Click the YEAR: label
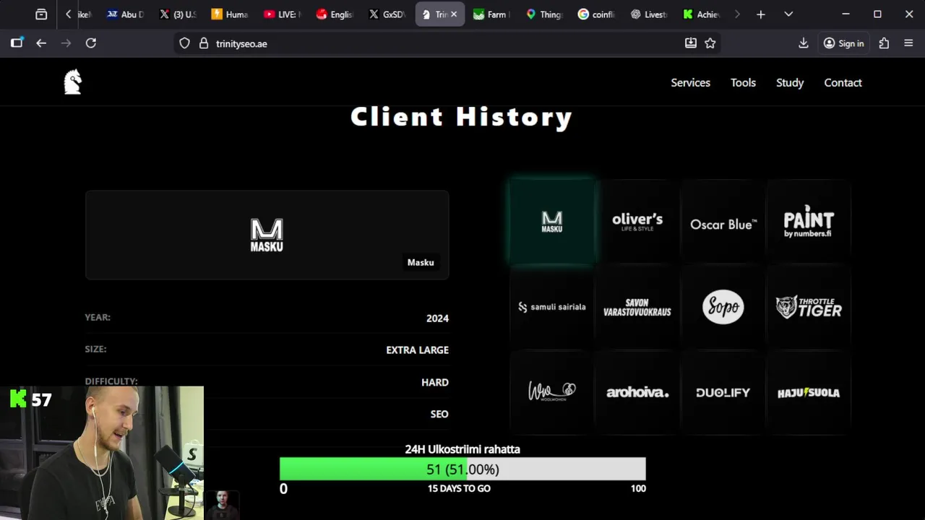This screenshot has height=520, width=925. (x=98, y=318)
